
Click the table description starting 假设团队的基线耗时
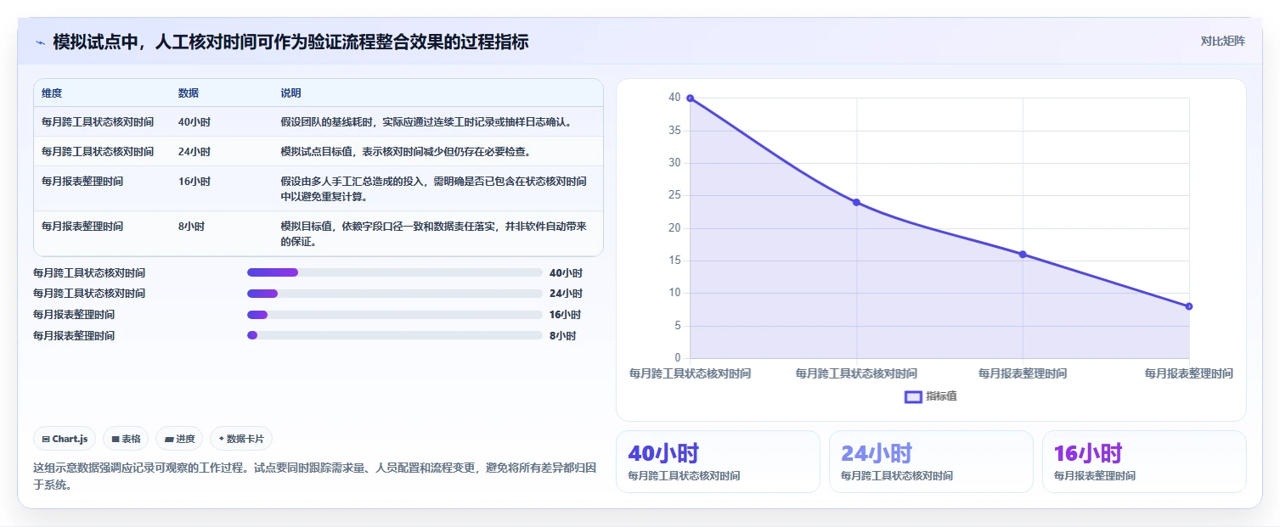[x=426, y=122]
